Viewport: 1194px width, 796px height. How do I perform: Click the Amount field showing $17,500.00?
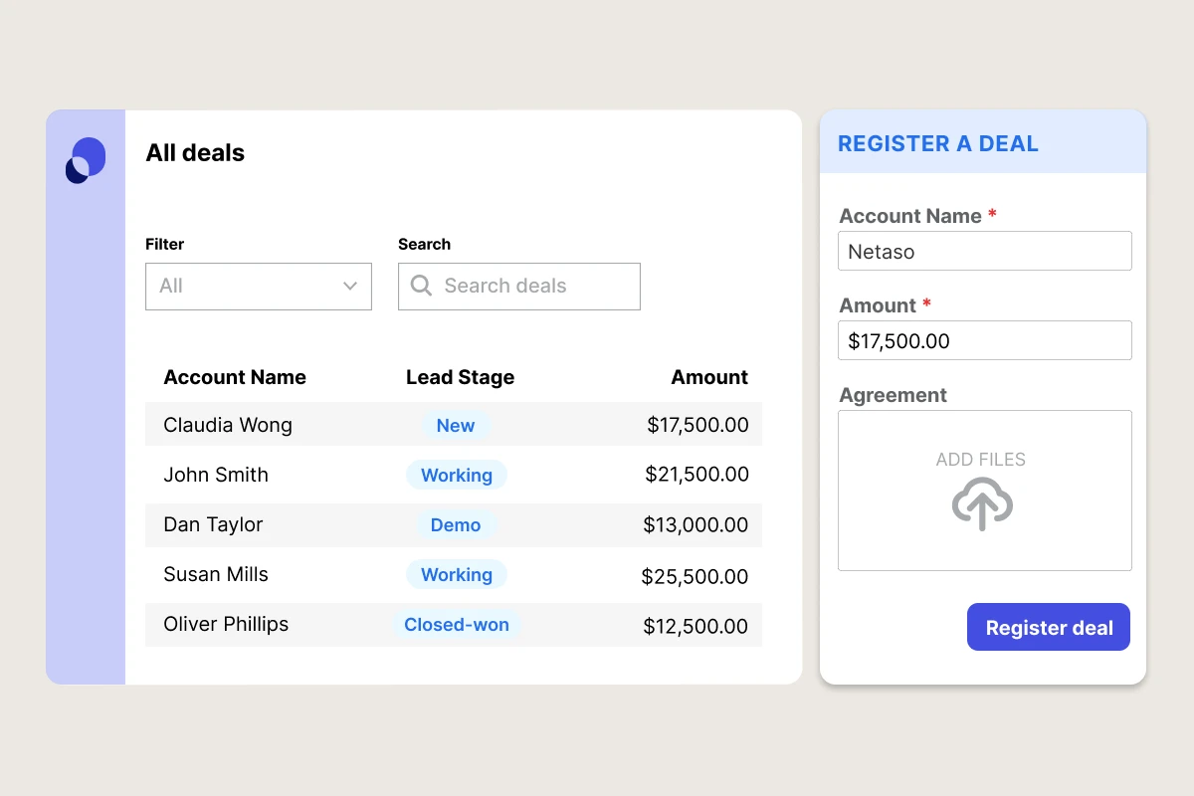coord(984,340)
